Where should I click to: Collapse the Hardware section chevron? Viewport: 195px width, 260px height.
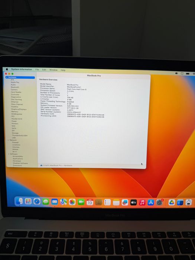pyautogui.click(x=7, y=77)
